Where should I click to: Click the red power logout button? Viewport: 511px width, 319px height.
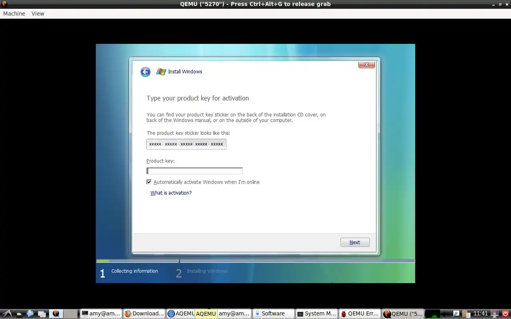point(505,314)
